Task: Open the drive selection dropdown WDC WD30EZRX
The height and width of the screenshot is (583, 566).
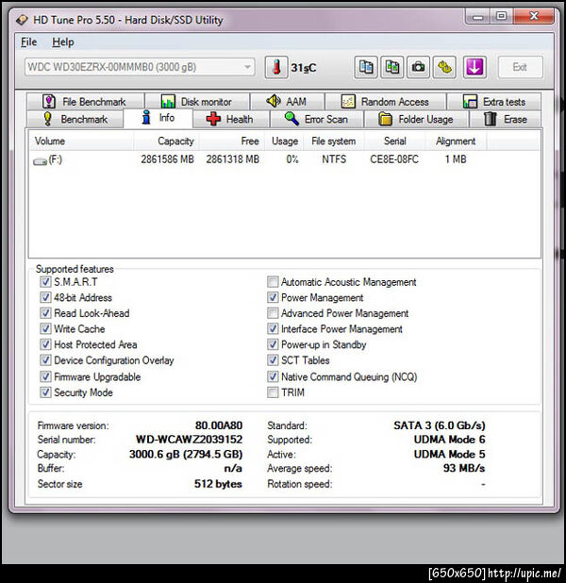Action: coord(140,67)
